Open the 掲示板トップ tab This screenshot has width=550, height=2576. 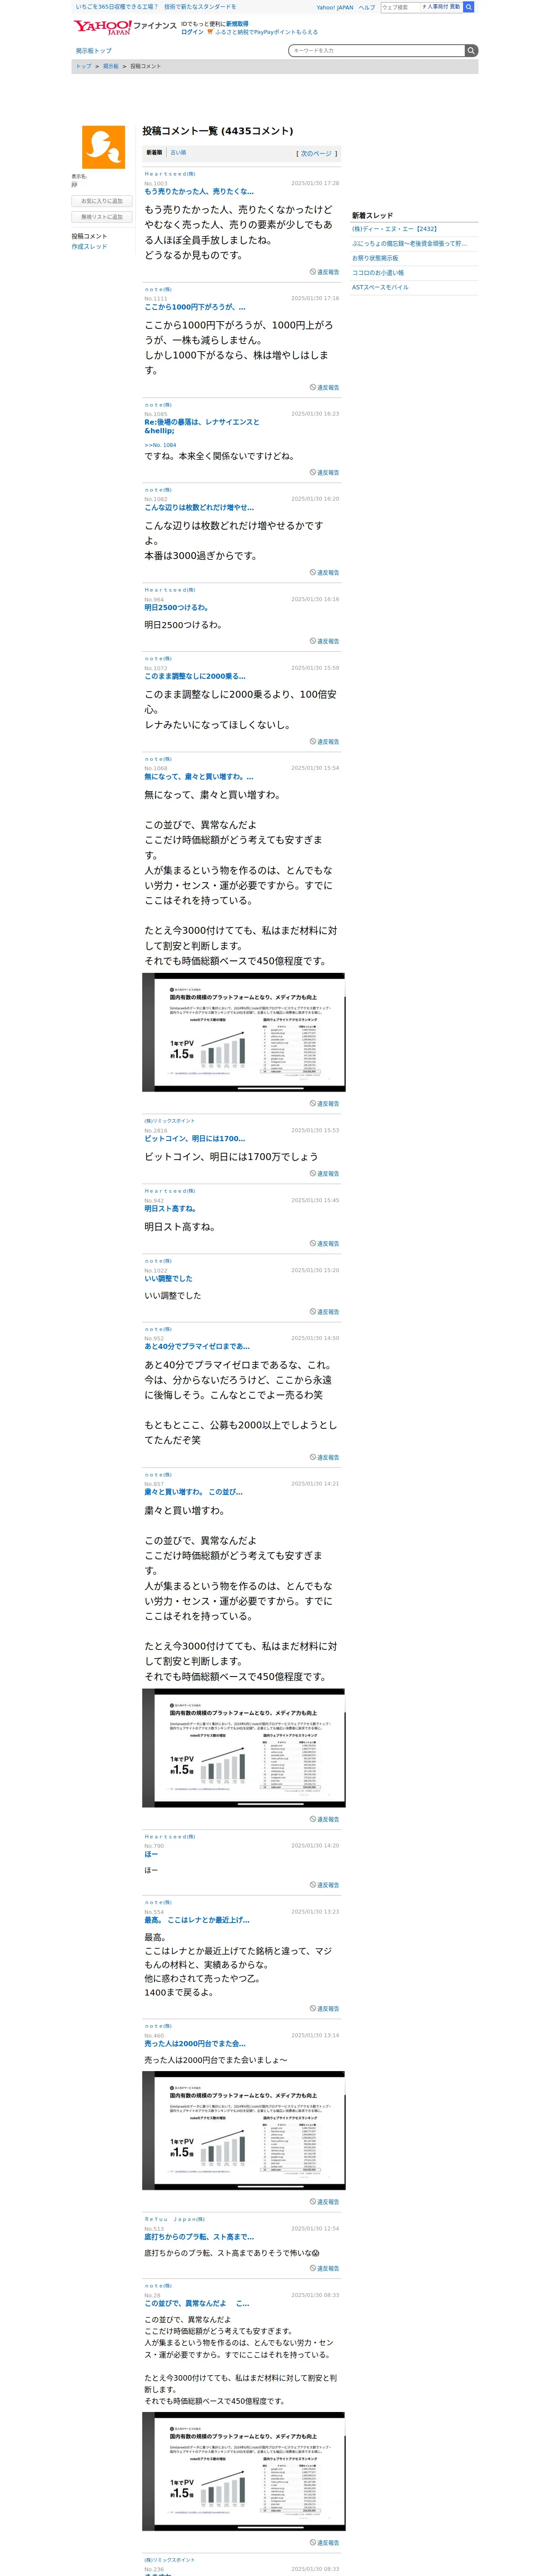pyautogui.click(x=94, y=51)
